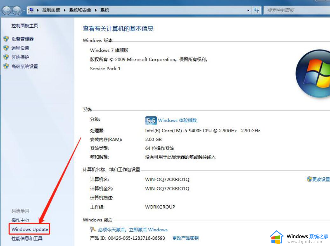The width and height of the screenshot is (330, 246).
Task: Click heading 查看有关计算机的基本信息
Action: (x=118, y=28)
